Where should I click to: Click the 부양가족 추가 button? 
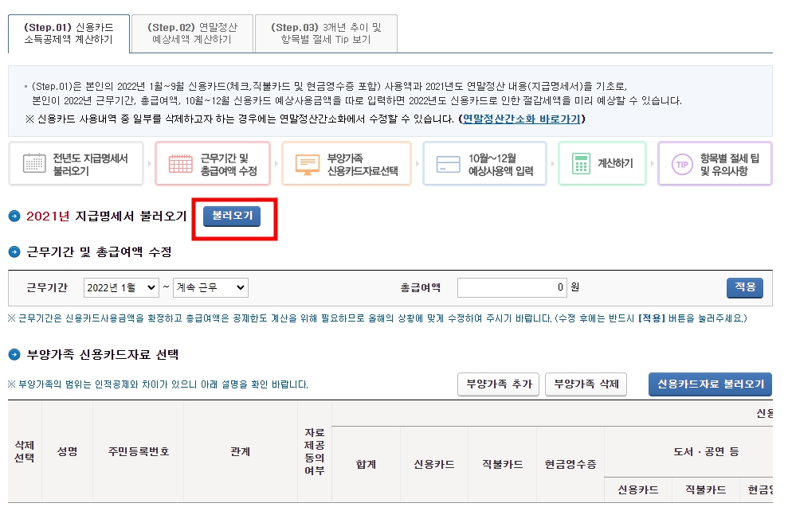click(498, 384)
